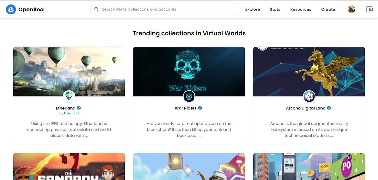The width and height of the screenshot is (378, 180).
Task: Open the Stats menu
Action: tap(275, 9)
